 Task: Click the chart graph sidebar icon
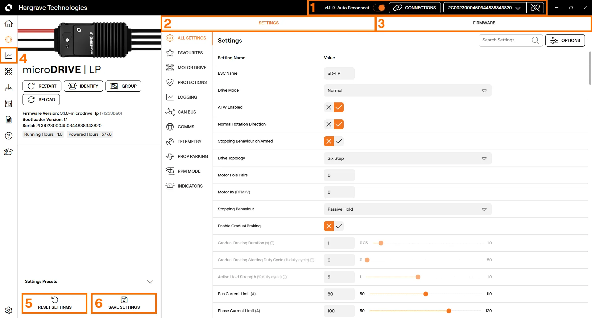9,56
